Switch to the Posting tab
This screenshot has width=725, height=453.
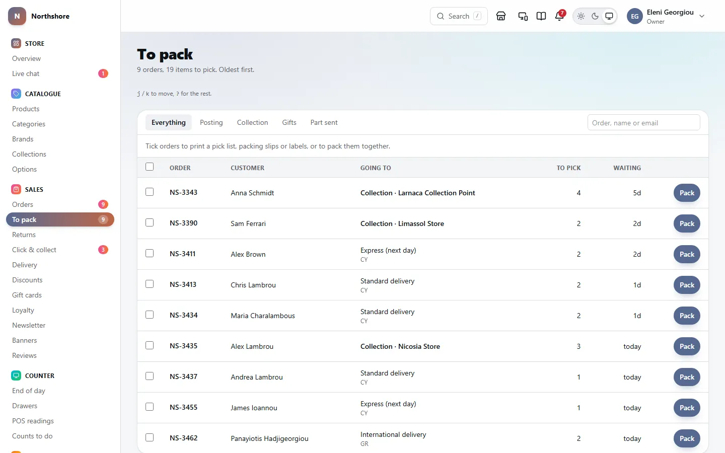pos(211,122)
